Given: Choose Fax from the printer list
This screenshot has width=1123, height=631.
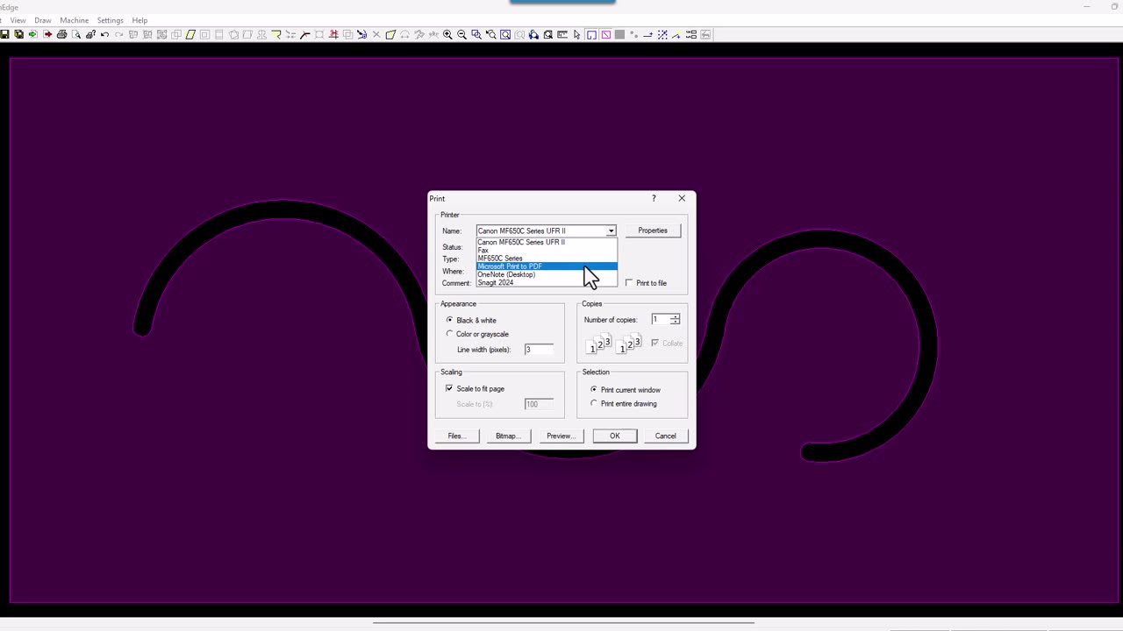Looking at the screenshot, I should pyautogui.click(x=546, y=251).
